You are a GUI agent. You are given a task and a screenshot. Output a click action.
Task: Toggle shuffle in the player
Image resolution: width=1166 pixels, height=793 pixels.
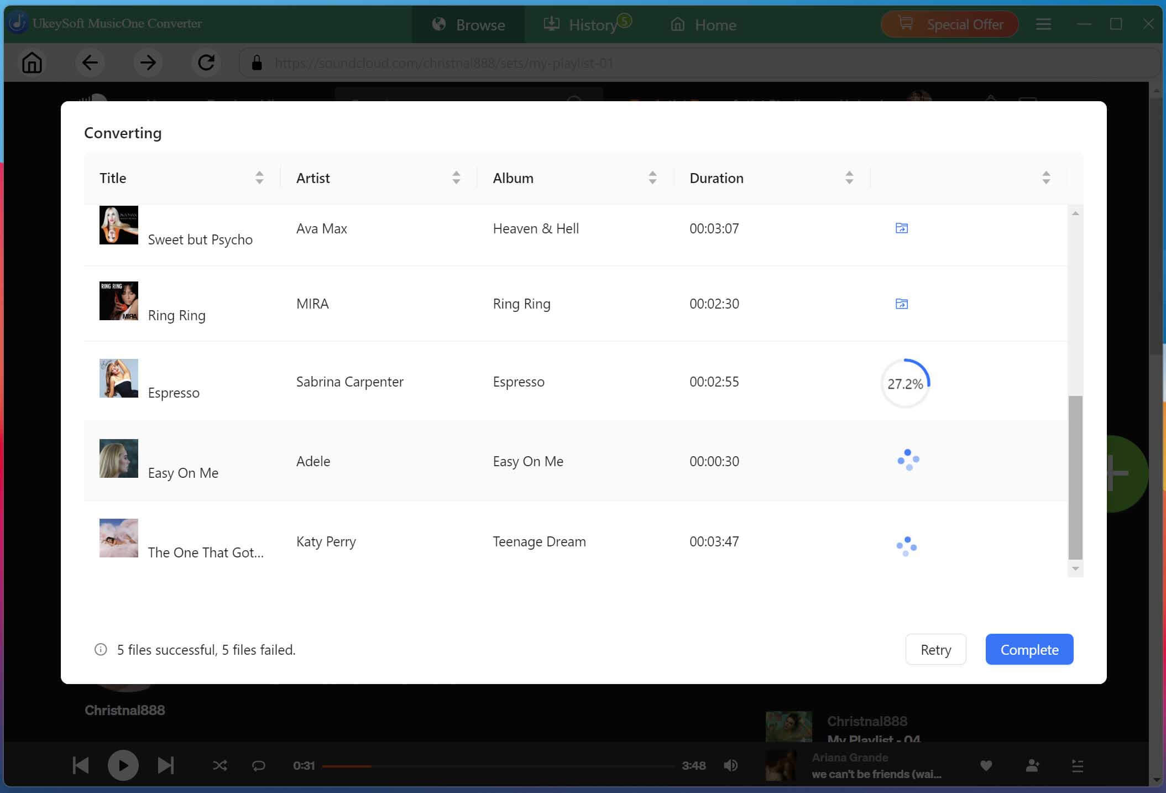click(x=220, y=765)
